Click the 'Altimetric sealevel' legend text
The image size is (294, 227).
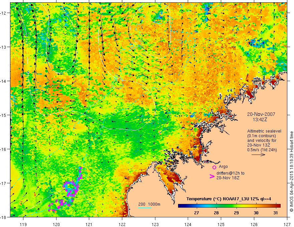(x=264, y=131)
